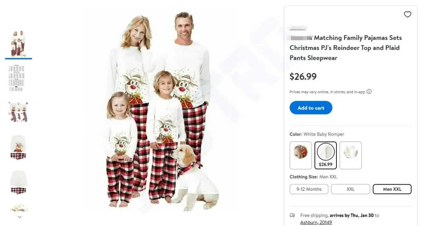
Task: Select White Baby Romper $26.99 swatch
Action: click(325, 155)
